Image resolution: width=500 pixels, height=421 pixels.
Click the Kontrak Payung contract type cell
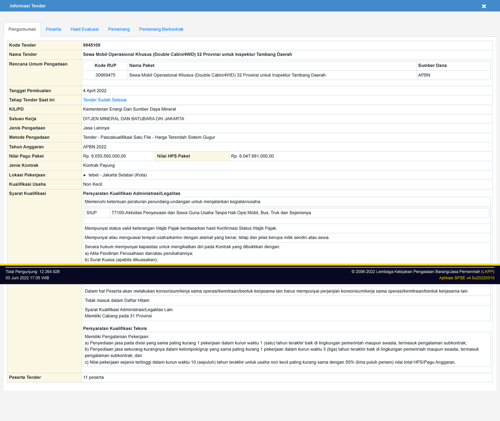98,165
